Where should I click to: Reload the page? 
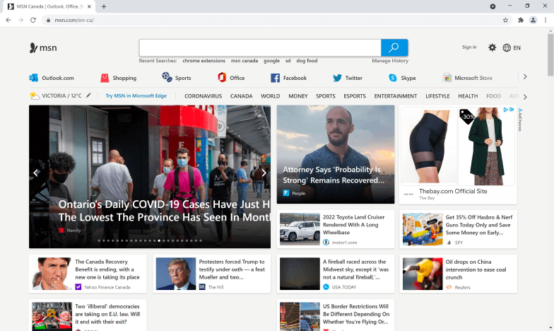pyautogui.click(x=33, y=20)
